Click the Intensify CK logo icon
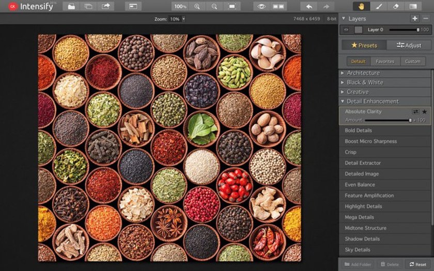 click(x=13, y=6)
